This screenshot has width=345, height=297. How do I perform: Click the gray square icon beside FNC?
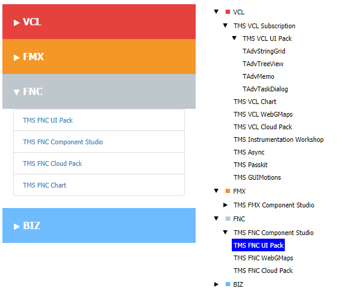tap(228, 219)
